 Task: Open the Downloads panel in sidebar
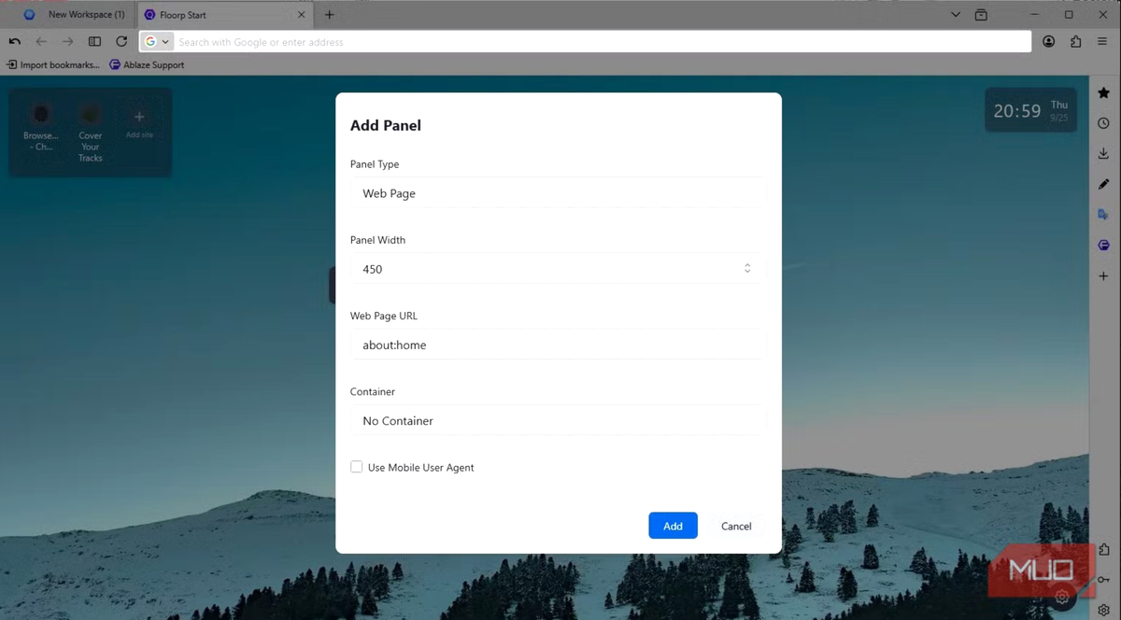[x=1103, y=154]
